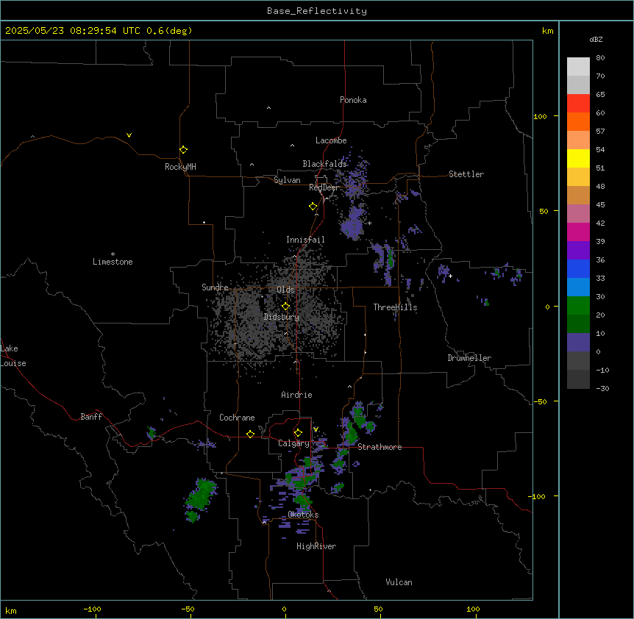Select the yellow diamond marker above Calgary
Image resolution: width=634 pixels, height=619 pixels.
[x=298, y=433]
